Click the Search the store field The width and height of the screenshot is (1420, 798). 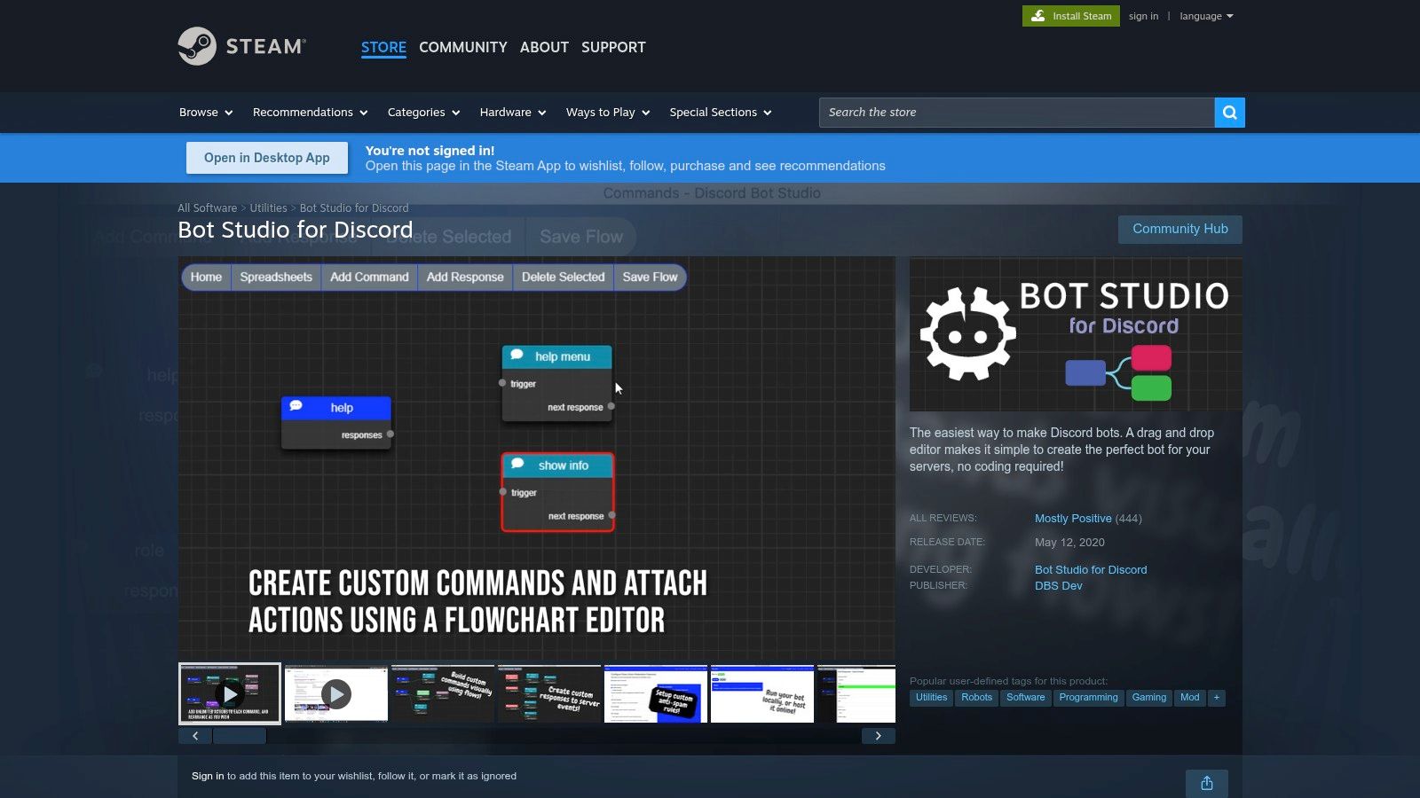1016,113
